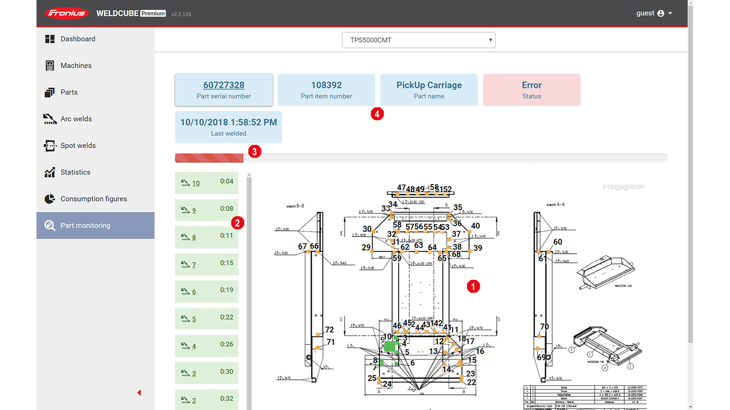This screenshot has width=730, height=410.
Task: Click the Consumption figures pie icon
Action: 50,199
